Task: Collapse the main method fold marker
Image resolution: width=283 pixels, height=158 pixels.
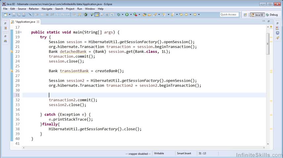Action: (21, 32)
